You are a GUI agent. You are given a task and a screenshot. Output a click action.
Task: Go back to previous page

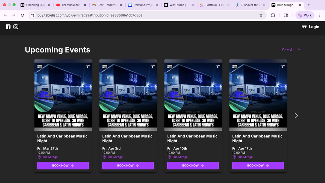point(5,15)
